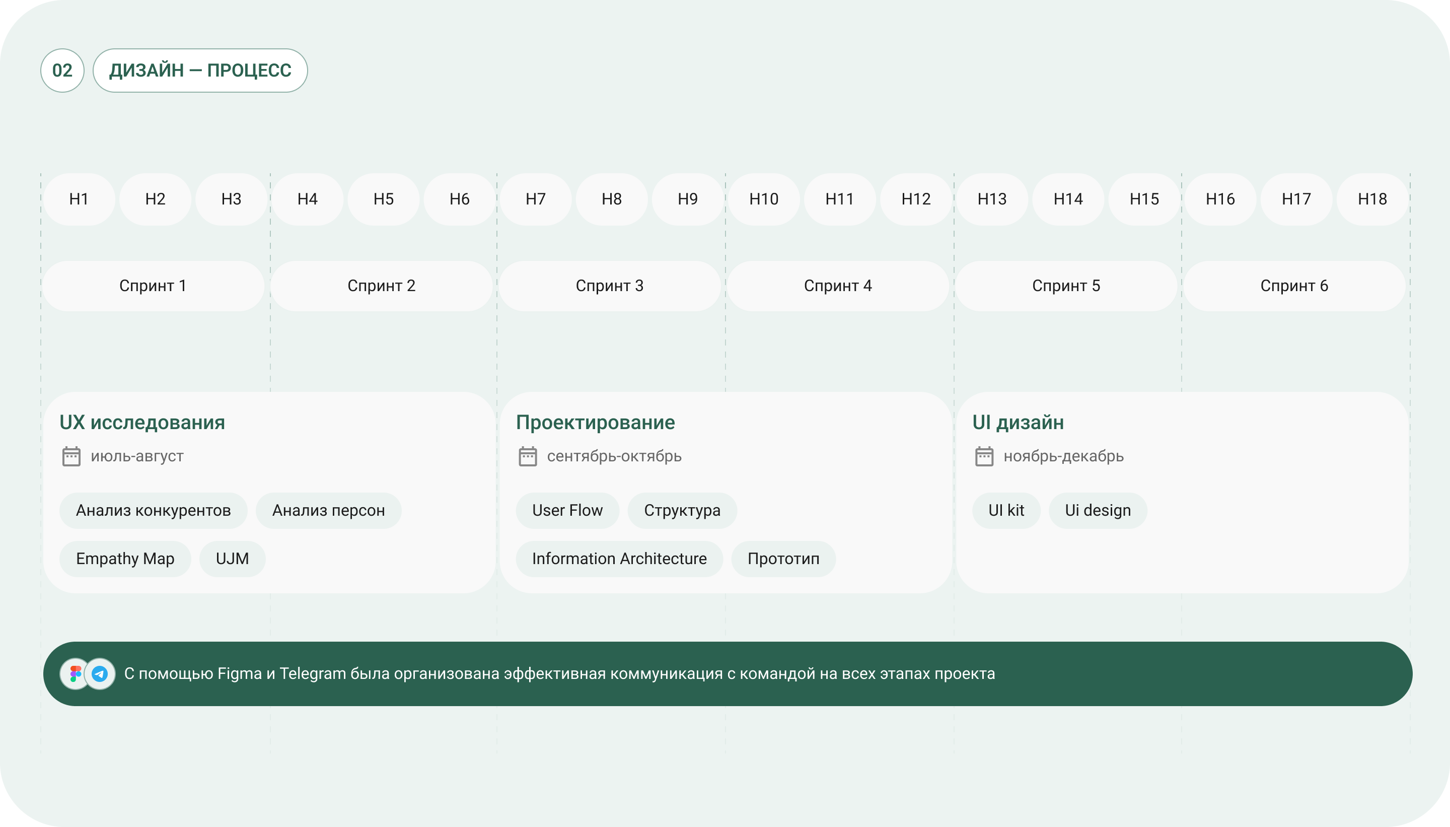Click the Спринт 6 pill
1450x827 pixels.
[x=1294, y=286]
